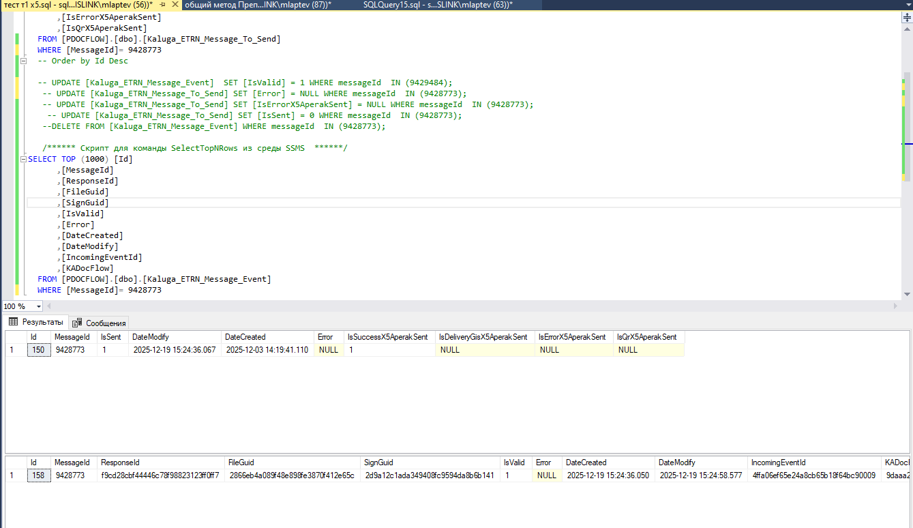Select the cell with Id 158

(x=40, y=475)
